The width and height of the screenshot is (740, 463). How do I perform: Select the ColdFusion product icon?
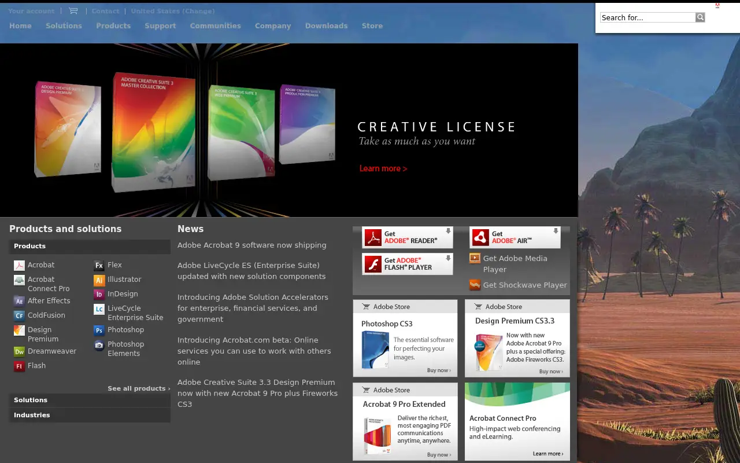[x=19, y=316]
